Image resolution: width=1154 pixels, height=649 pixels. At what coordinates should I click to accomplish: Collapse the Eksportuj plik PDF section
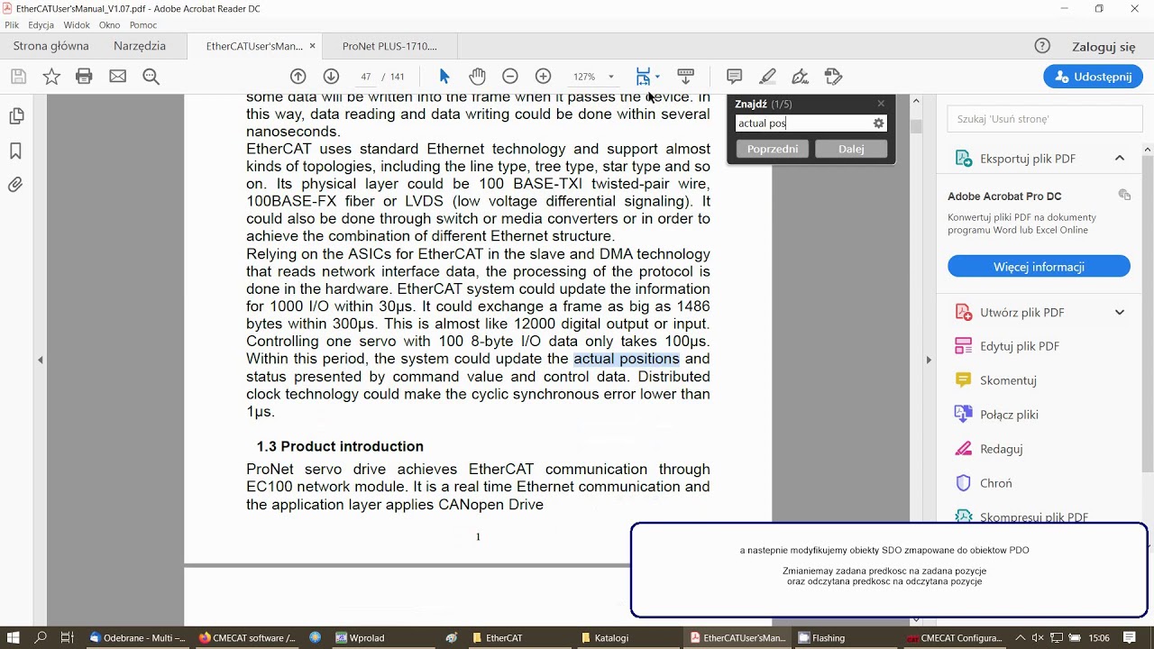tap(1120, 159)
